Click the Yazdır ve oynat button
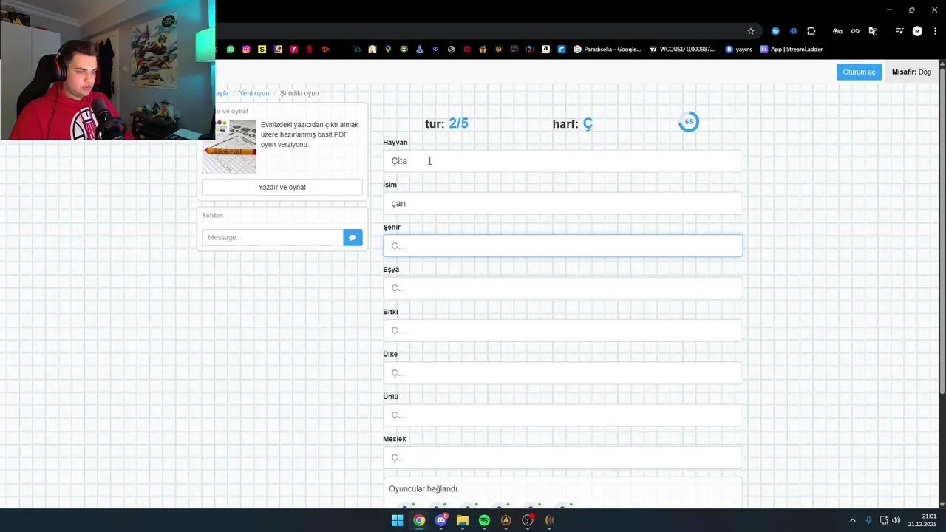The image size is (946, 532). [282, 187]
